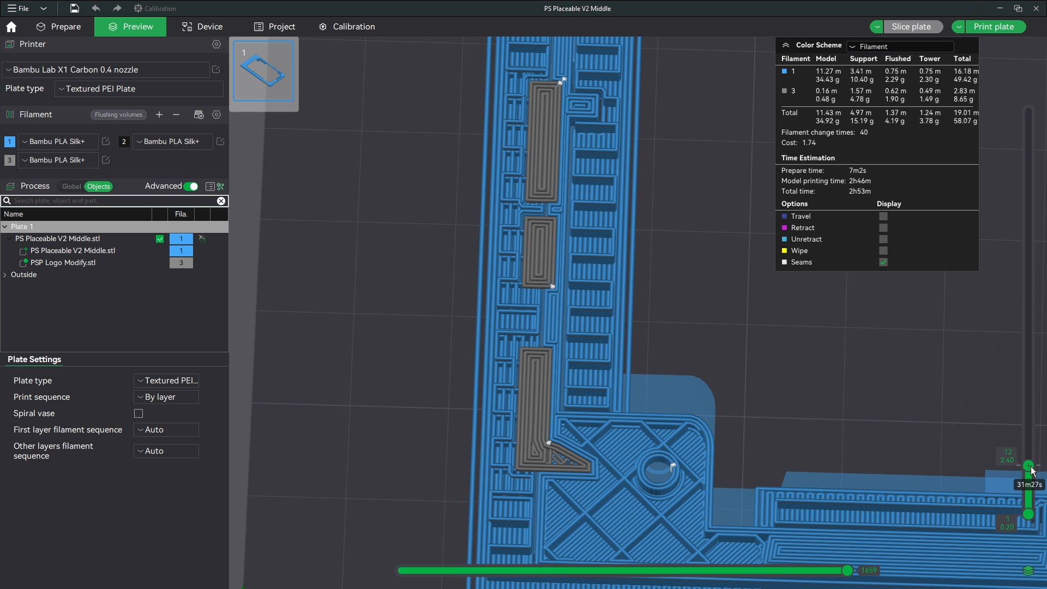Click the remove filament minus icon
The image size is (1047, 589).
(x=176, y=115)
